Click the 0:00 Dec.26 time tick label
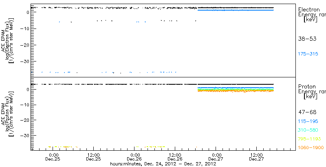 click(135, 157)
